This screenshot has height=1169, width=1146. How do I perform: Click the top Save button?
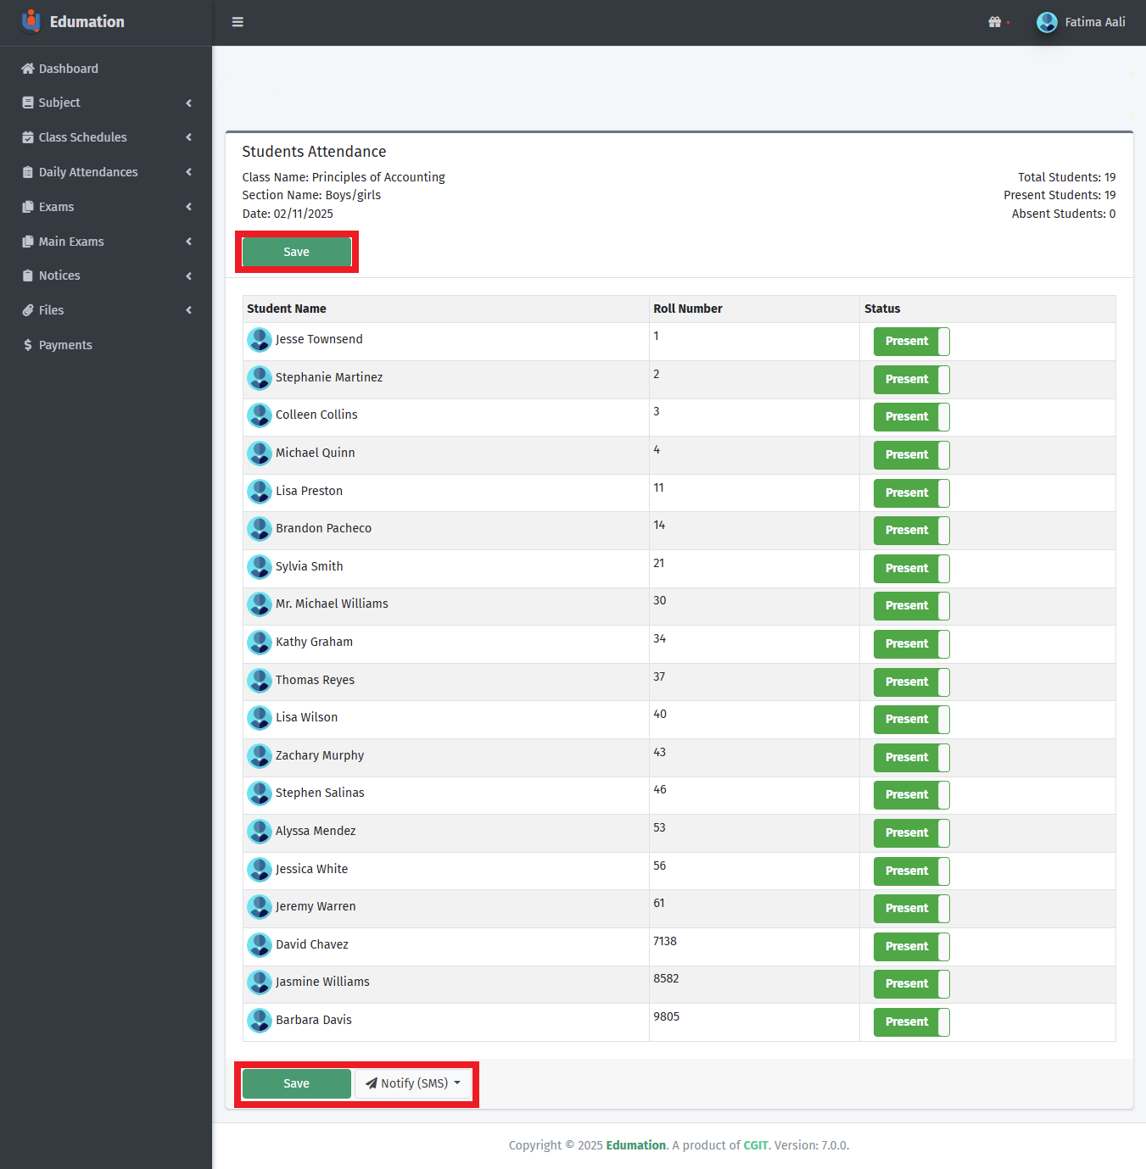[296, 252]
